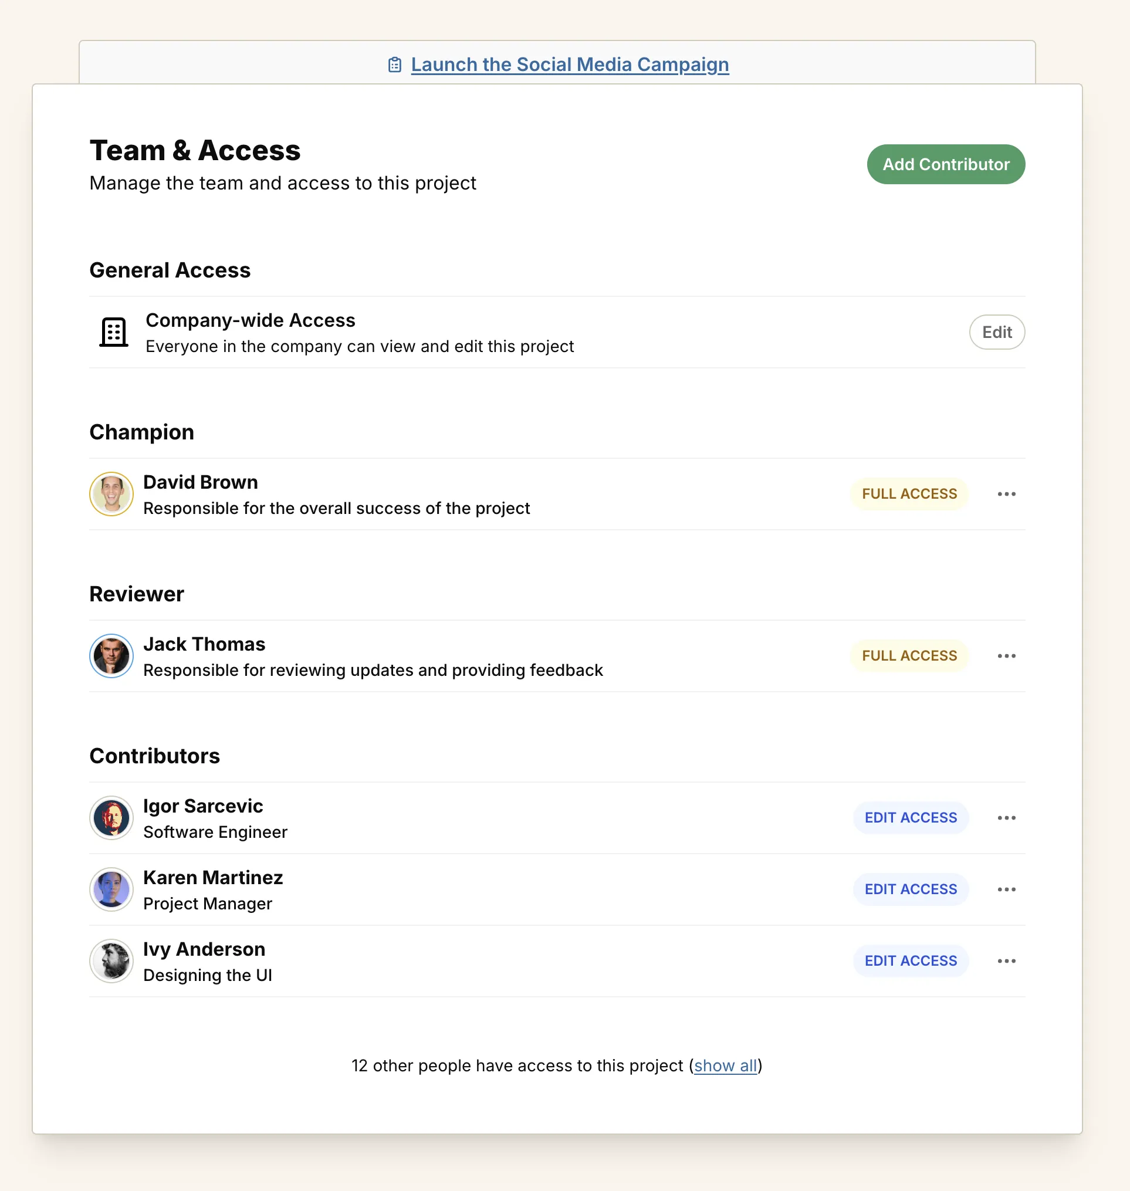Select Igor Sarcevic's avatar image

111,817
